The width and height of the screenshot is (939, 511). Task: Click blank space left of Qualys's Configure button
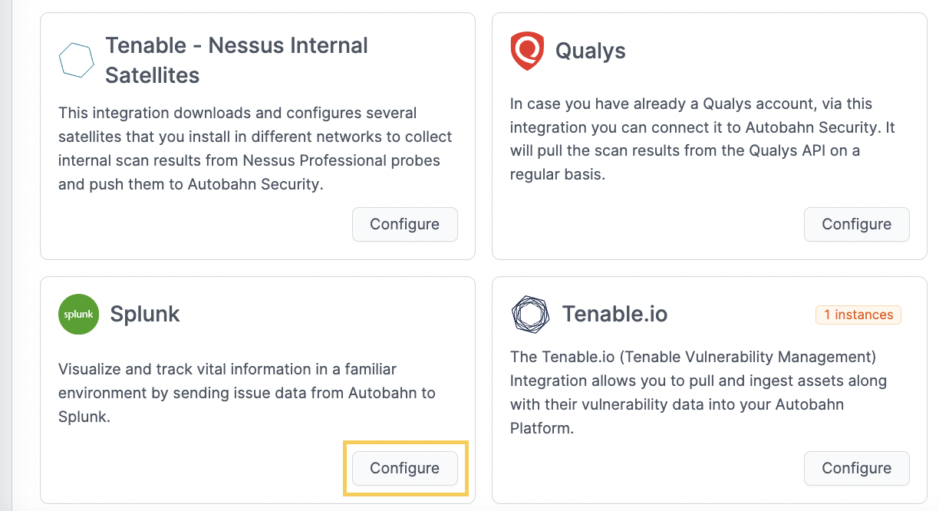[652, 224]
